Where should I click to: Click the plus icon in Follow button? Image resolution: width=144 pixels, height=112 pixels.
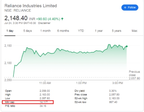[125, 8]
